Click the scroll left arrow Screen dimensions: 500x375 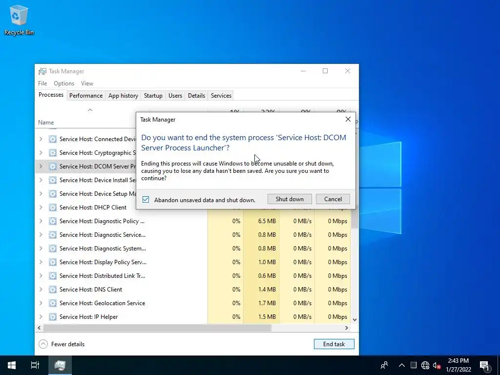click(x=39, y=328)
